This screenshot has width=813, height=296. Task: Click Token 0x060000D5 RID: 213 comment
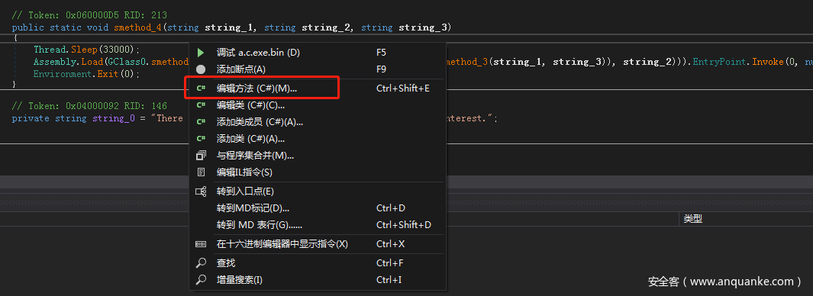(x=89, y=15)
